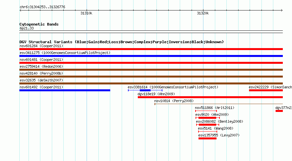Select the thin red esv5141 feature
This screenshot has height=161, width=292.
tap(208, 132)
